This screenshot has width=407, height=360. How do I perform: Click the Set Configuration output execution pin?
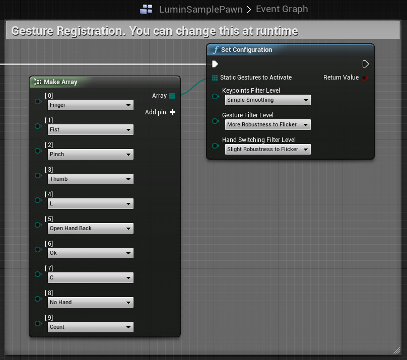tap(366, 64)
